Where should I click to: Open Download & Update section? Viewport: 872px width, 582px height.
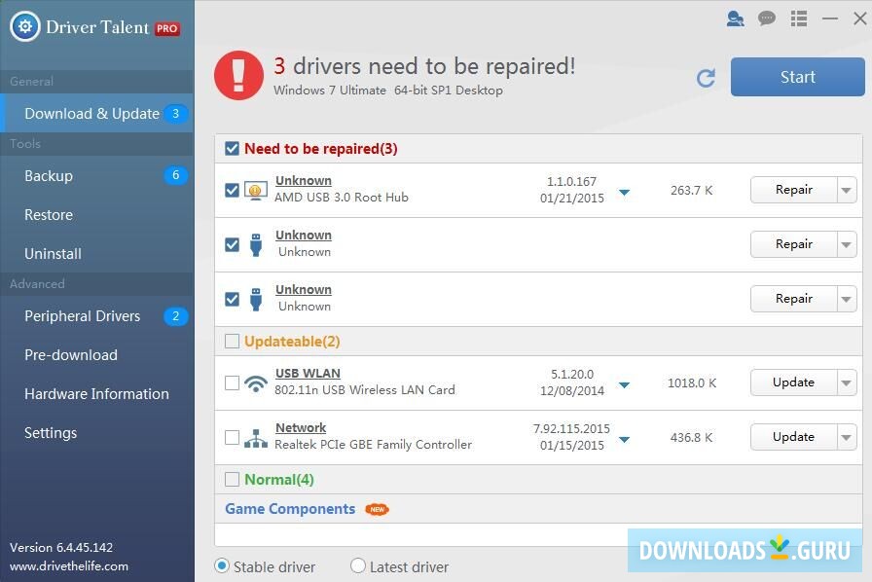tap(96, 114)
